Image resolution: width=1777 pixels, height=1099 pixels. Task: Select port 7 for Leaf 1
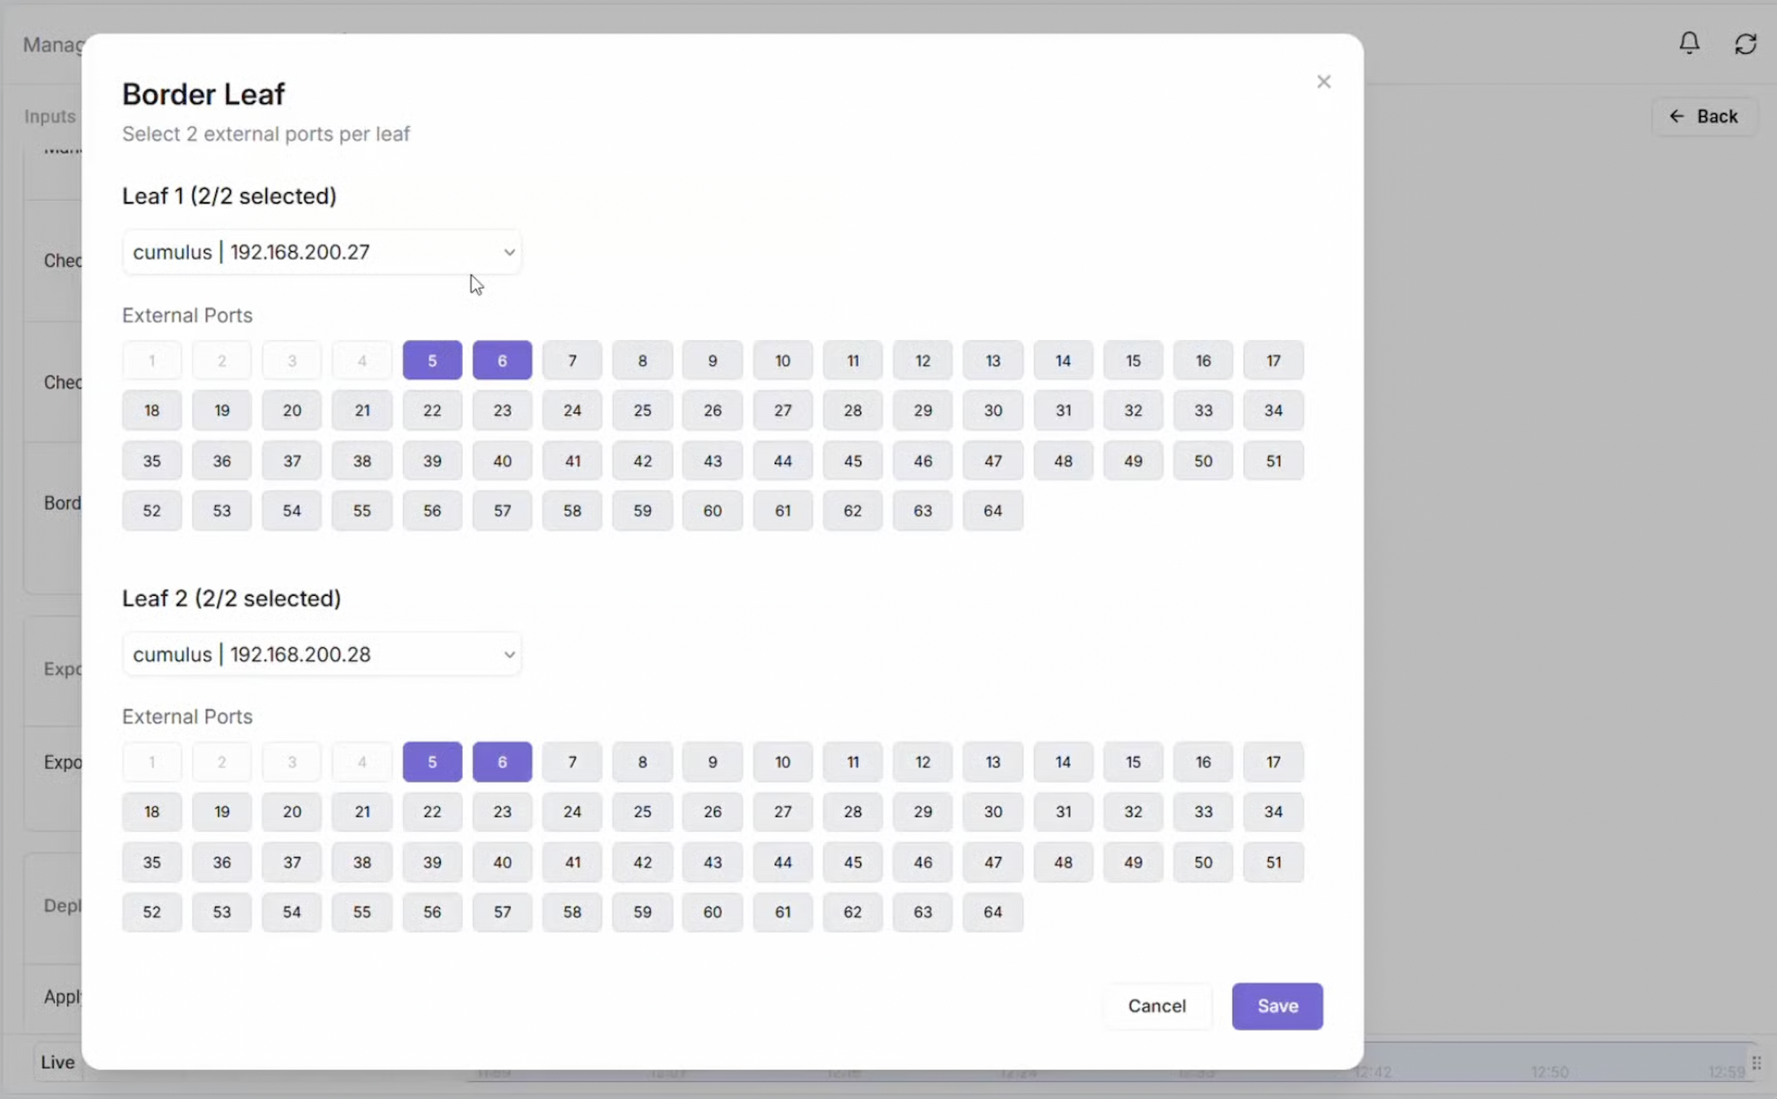coord(572,360)
